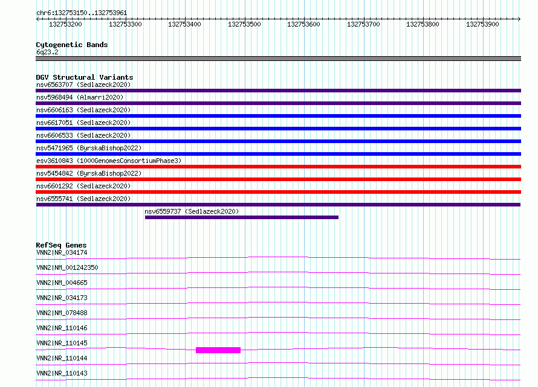Open nsv5471965 (ByrskaBishop2022) variant label
The width and height of the screenshot is (538, 387).
[89, 148]
